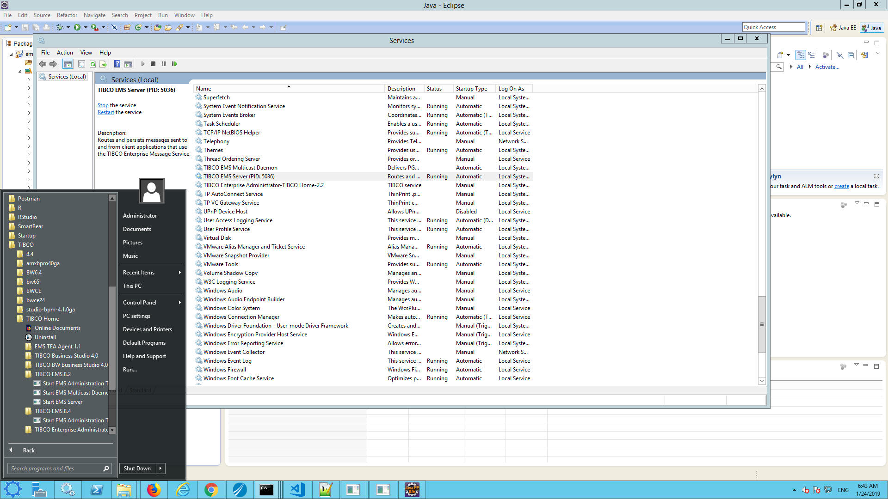Viewport: 888px width, 499px height.
Task: Click Task List Categorized view icon
Action: (x=801, y=55)
